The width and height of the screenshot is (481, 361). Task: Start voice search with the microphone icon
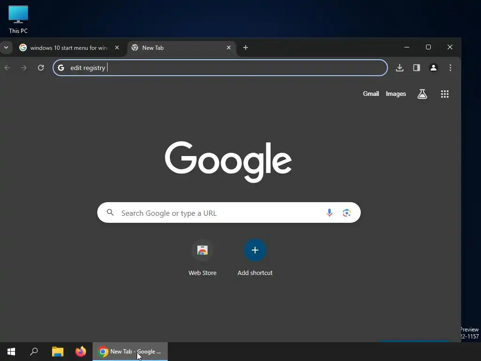[x=329, y=212]
